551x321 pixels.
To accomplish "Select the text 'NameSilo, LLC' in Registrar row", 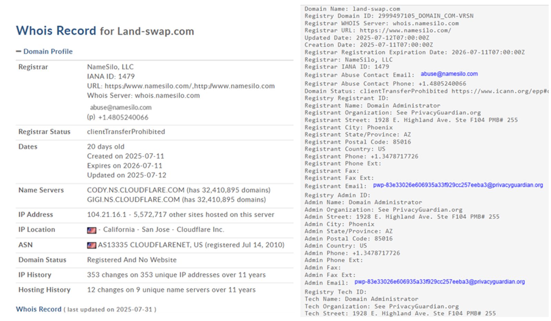I will pos(110,67).
